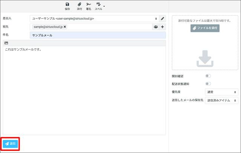Enable the read receipt (開封確認) toggle
The height and width of the screenshot is (153, 241).
(208, 76)
